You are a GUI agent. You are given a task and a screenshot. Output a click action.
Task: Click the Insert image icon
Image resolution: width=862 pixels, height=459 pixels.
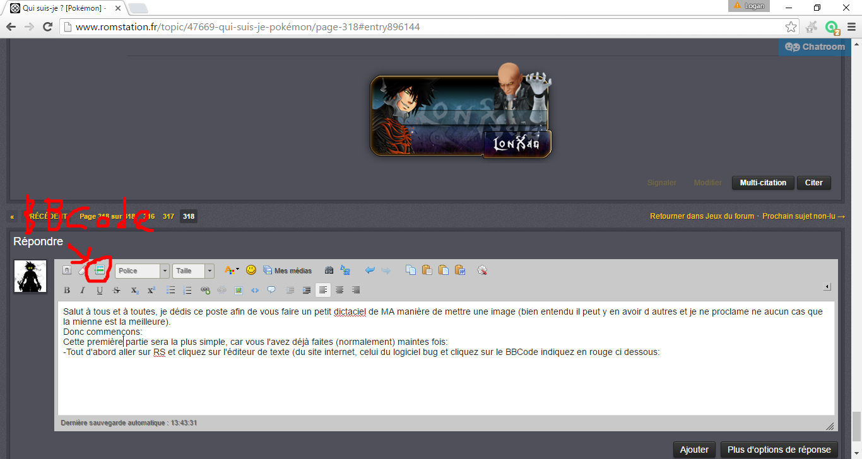coord(239,290)
